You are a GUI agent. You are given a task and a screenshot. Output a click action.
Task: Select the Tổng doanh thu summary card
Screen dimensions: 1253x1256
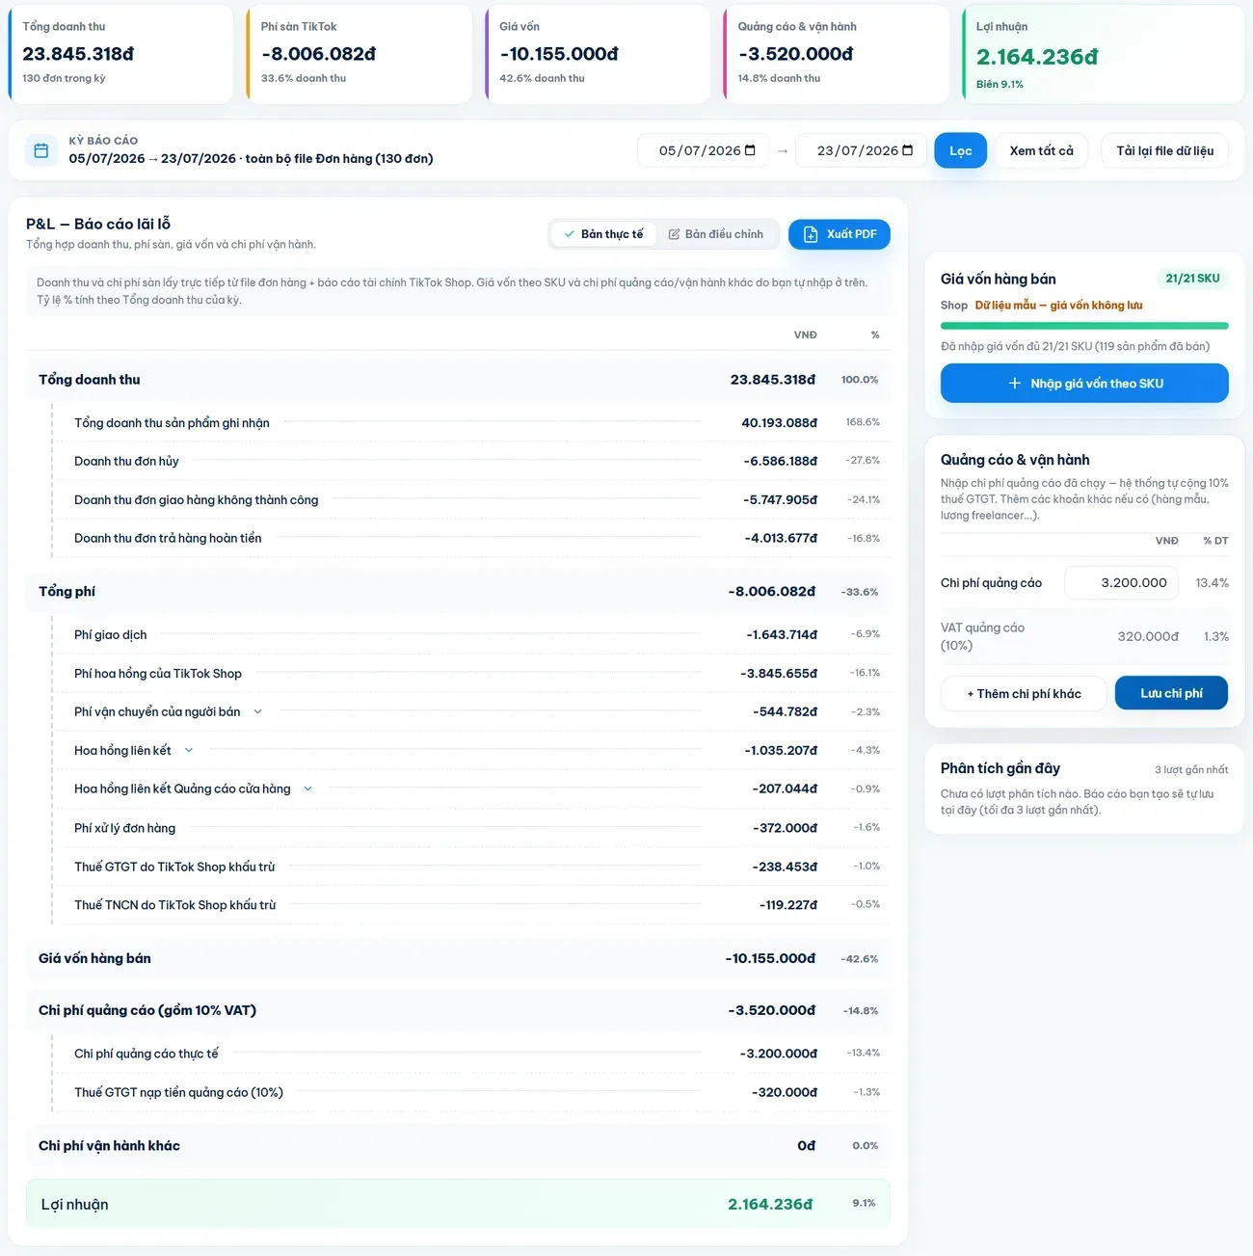pyautogui.click(x=120, y=54)
